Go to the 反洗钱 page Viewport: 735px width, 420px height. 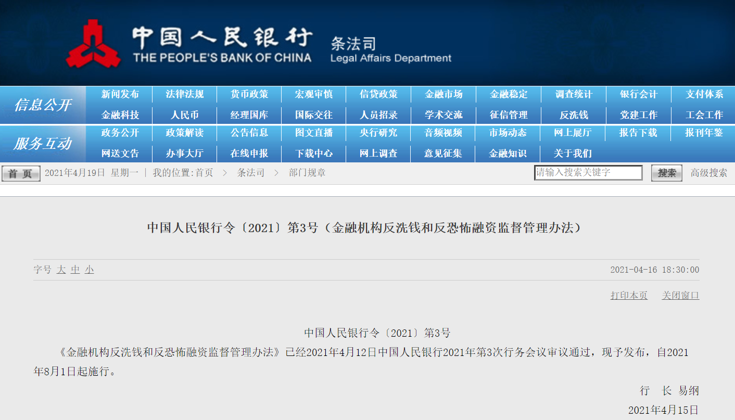574,115
